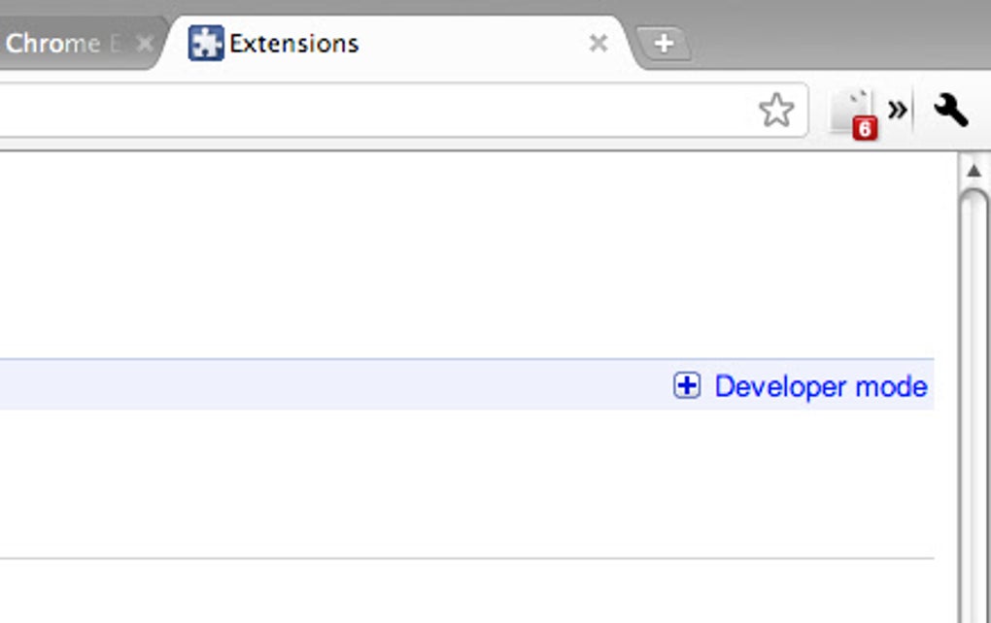Click inside the address bar
The image size is (991, 623).
(389, 109)
